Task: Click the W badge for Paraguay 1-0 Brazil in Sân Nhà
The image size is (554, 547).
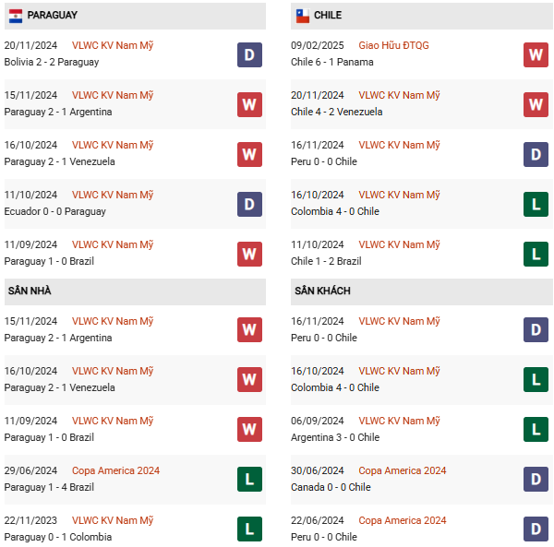Action: (249, 429)
